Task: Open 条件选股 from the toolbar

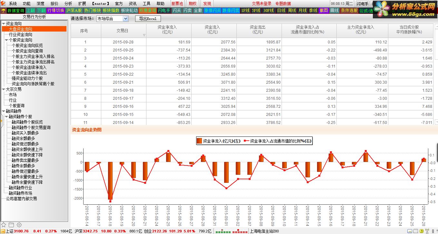Action: point(349,11)
